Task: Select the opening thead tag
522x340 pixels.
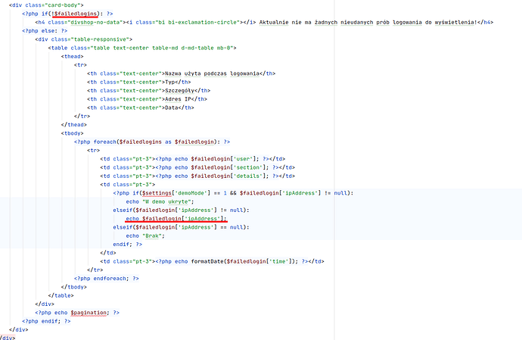Action: click(x=73, y=55)
